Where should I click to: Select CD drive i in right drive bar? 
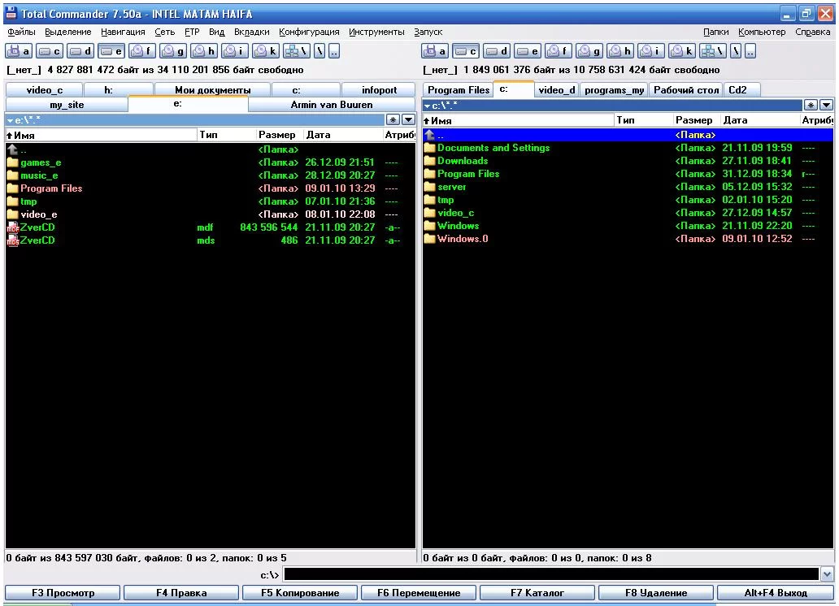click(x=651, y=51)
